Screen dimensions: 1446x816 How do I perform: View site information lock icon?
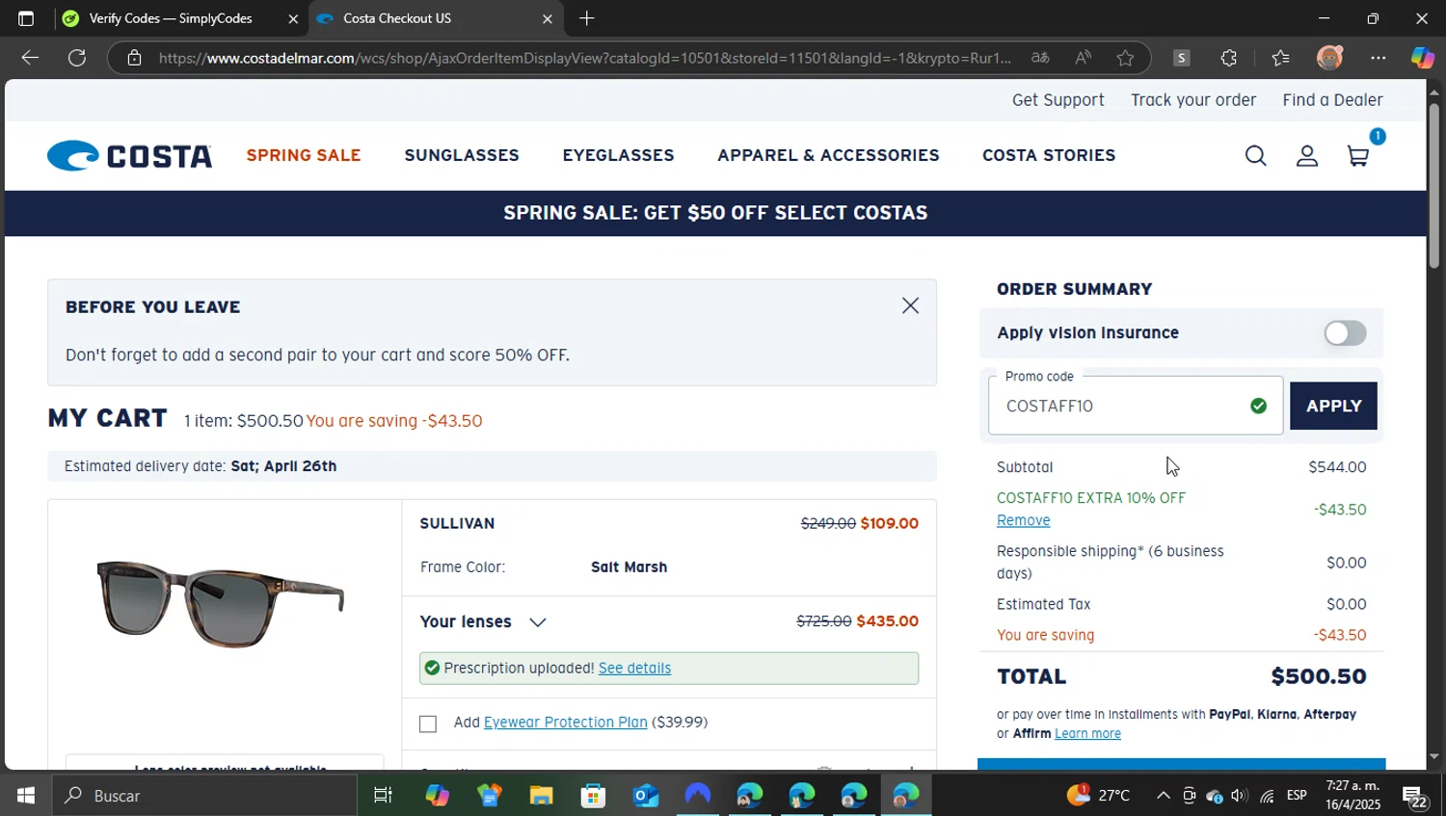pyautogui.click(x=135, y=58)
